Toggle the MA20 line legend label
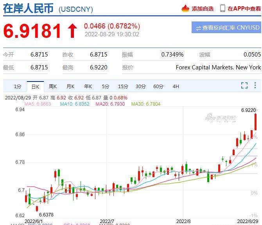 coord(110,104)
